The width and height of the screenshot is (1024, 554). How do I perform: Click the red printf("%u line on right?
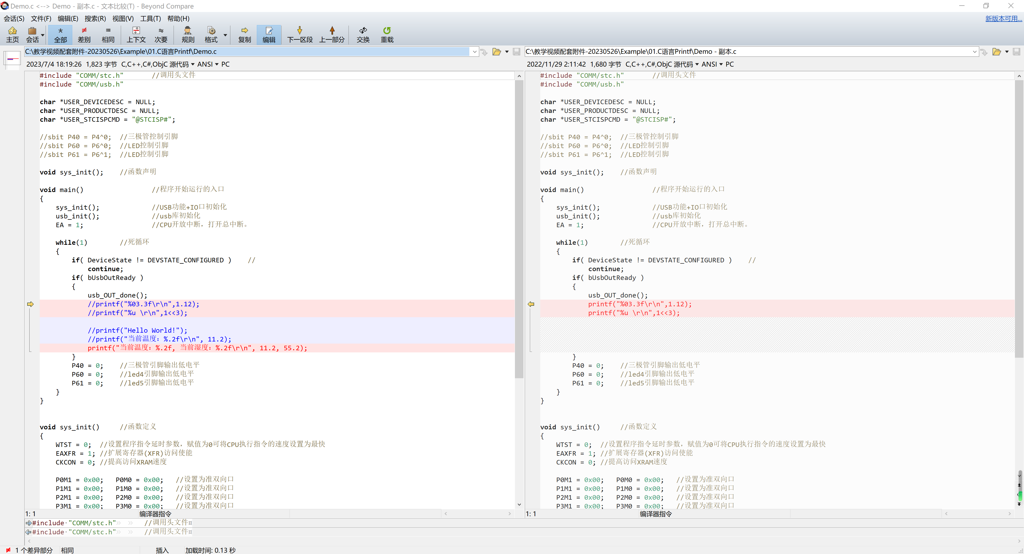[x=634, y=313]
